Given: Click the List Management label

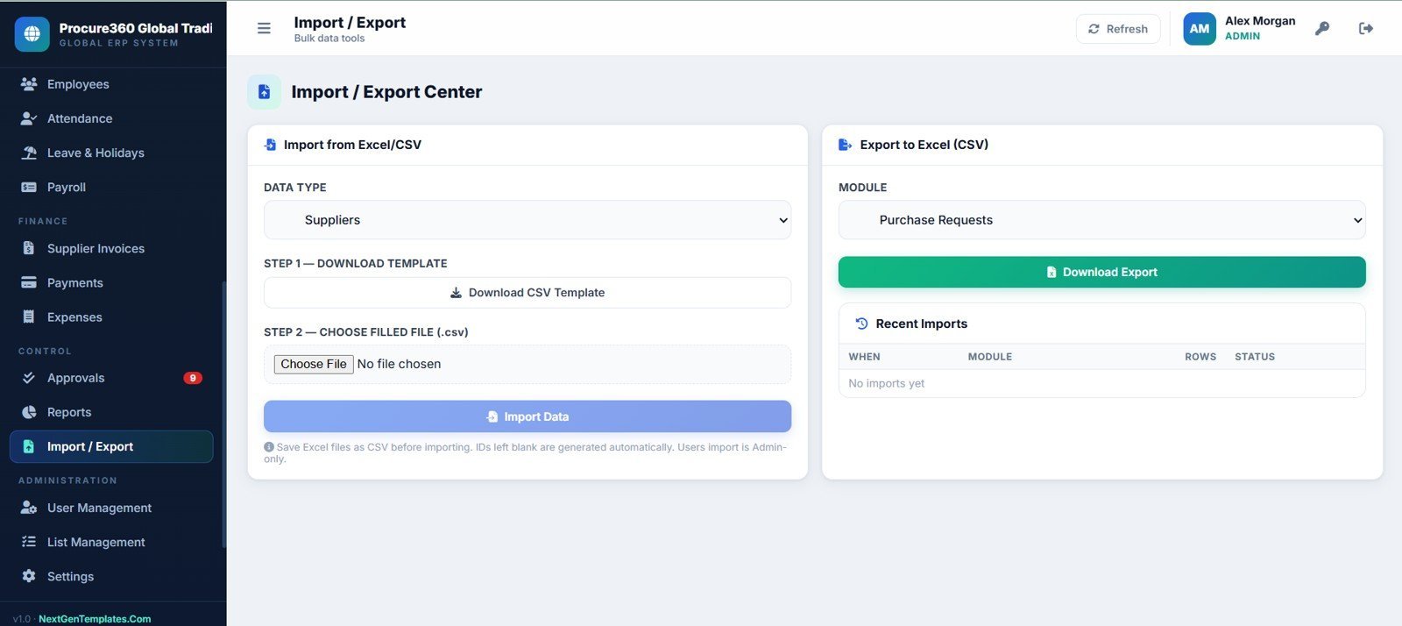Looking at the screenshot, I should click(96, 542).
